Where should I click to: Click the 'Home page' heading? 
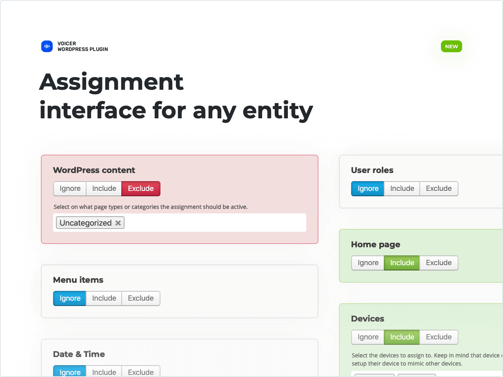click(376, 244)
